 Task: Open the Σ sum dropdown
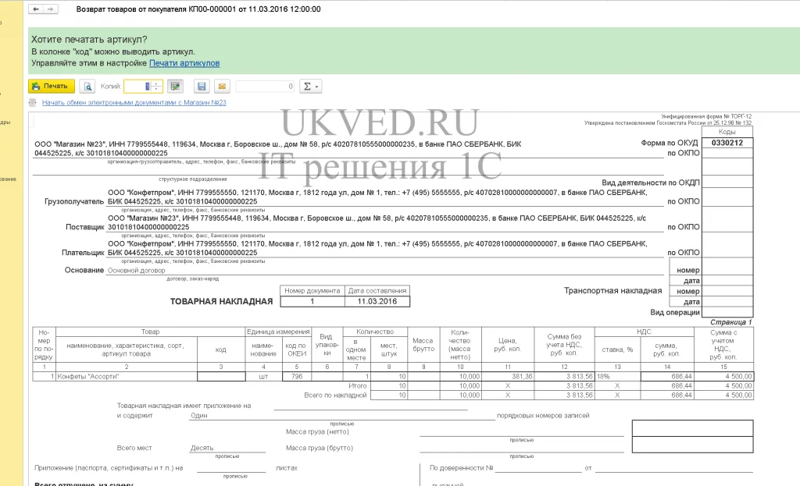[310, 86]
